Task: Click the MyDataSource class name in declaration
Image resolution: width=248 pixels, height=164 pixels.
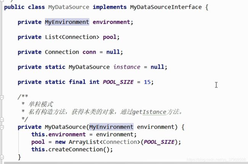Action: (x=69, y=7)
